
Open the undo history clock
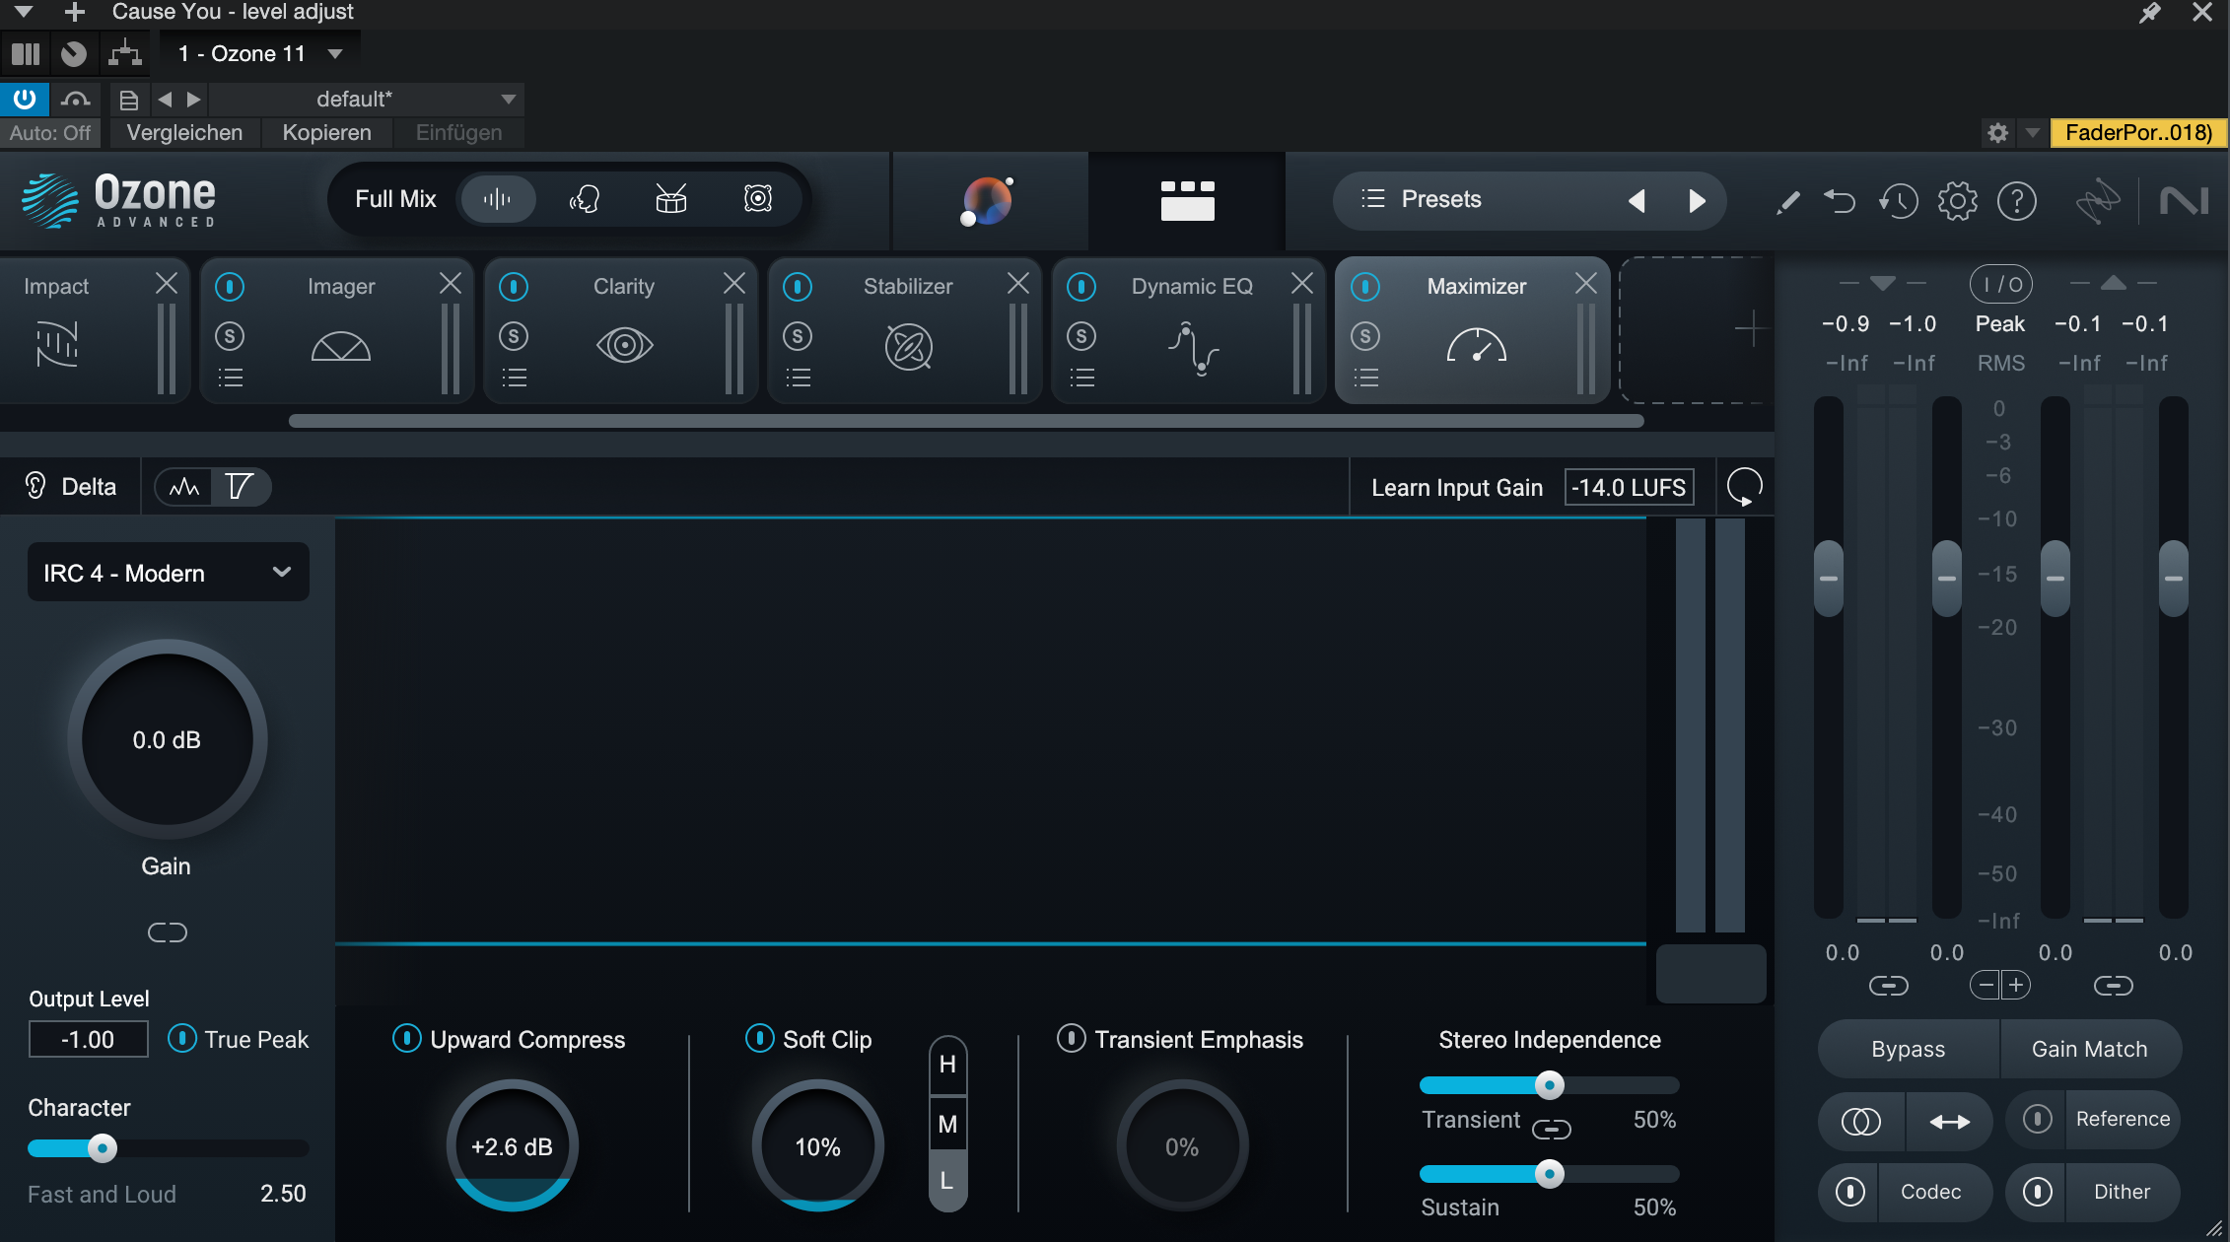pyautogui.click(x=1898, y=202)
